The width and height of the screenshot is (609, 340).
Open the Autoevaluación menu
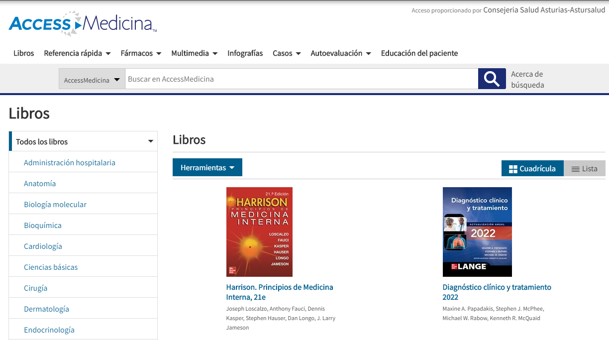(341, 53)
